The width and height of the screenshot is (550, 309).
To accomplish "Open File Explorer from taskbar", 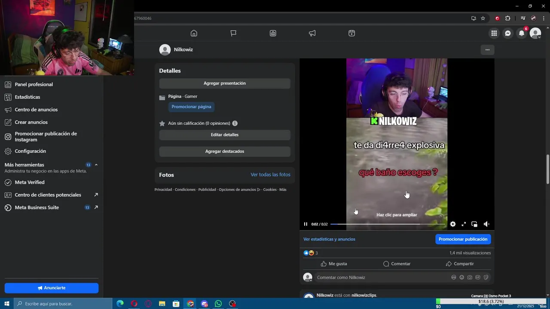I will coord(162,304).
